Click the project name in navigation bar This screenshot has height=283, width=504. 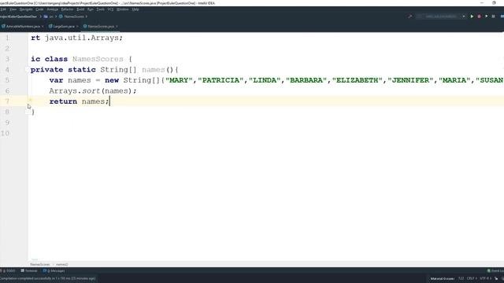click(x=18, y=17)
